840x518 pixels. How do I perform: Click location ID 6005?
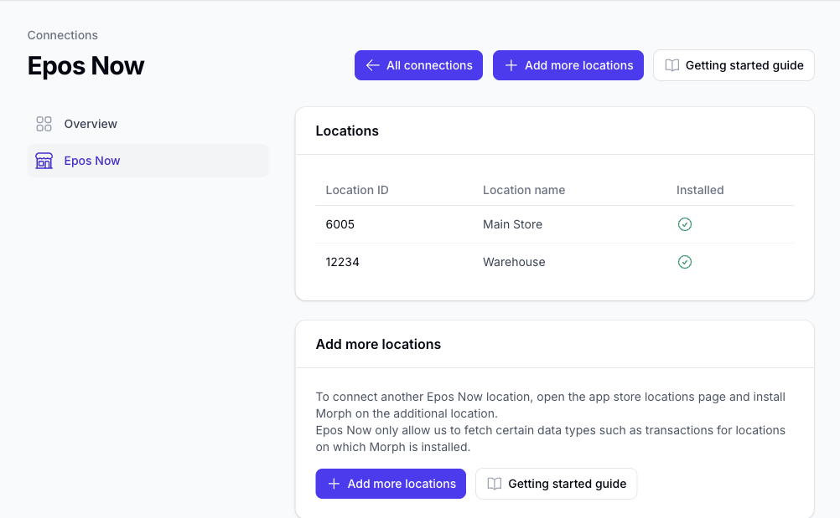340,224
